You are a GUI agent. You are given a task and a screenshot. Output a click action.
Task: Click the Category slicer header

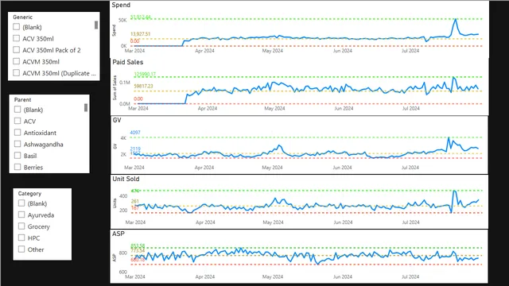click(x=29, y=194)
